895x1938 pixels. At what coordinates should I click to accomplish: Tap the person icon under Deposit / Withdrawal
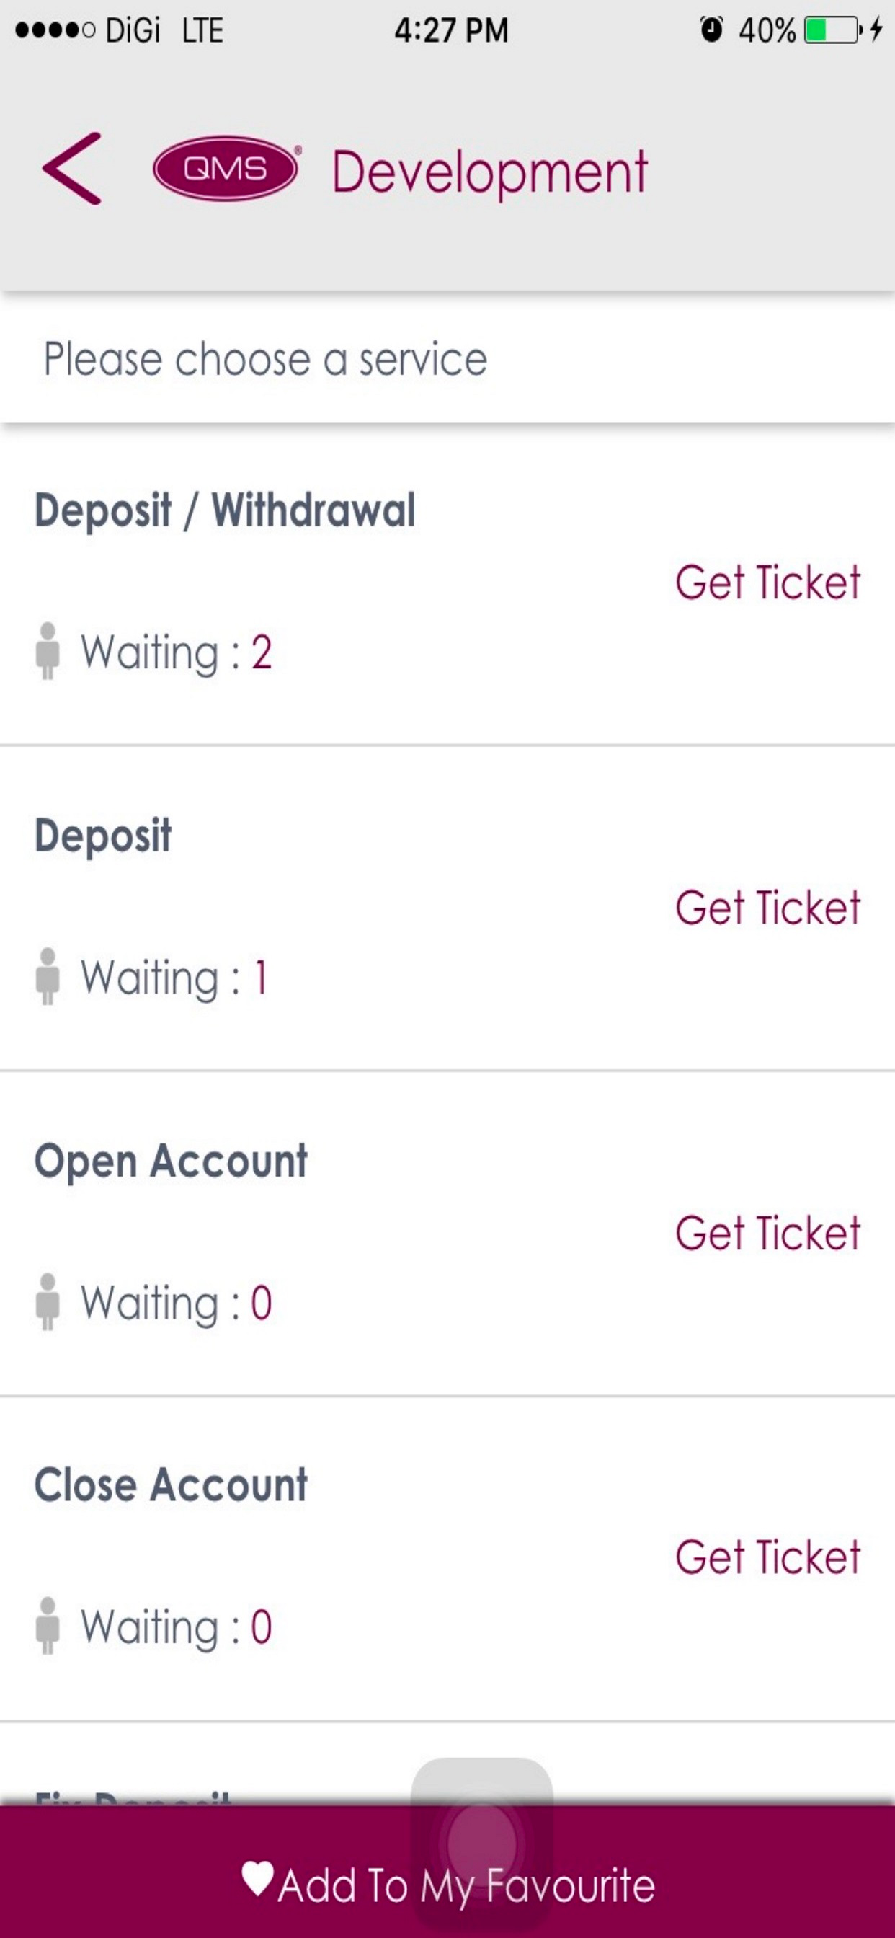coord(48,651)
